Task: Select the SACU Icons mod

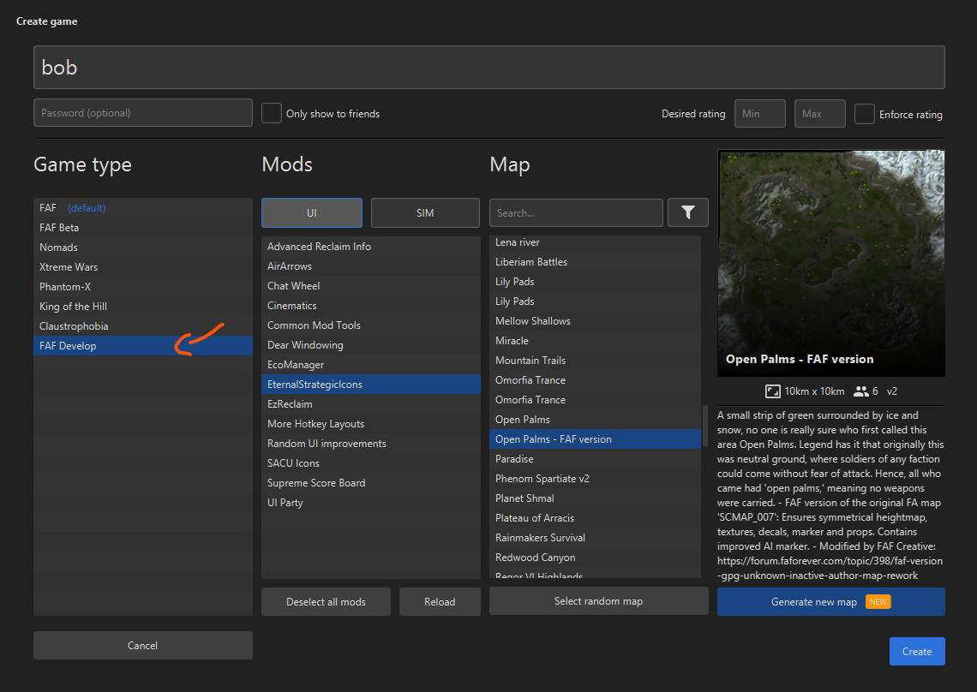Action: click(x=371, y=463)
